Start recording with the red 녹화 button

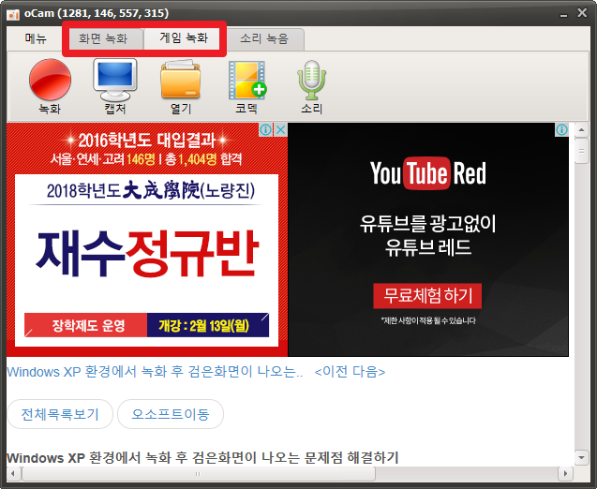50,86
